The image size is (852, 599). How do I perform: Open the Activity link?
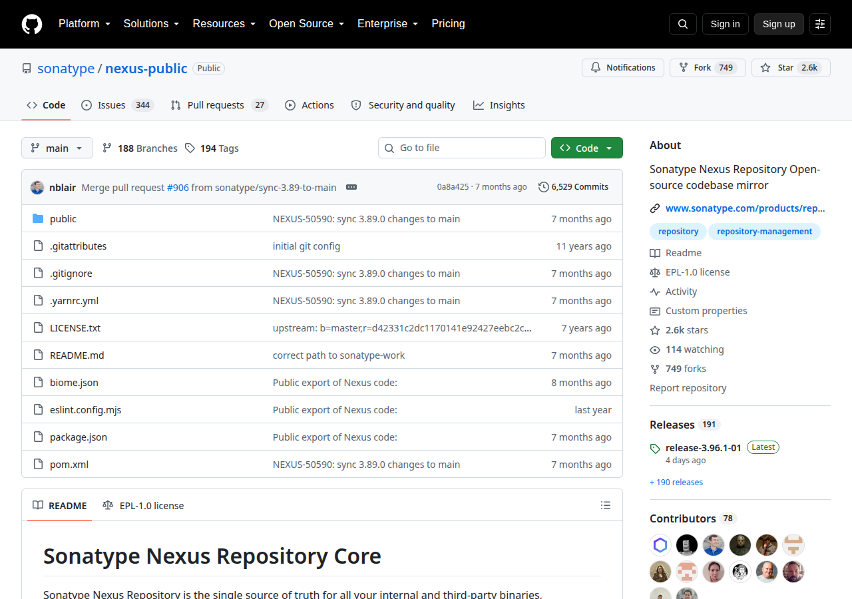tap(674, 292)
